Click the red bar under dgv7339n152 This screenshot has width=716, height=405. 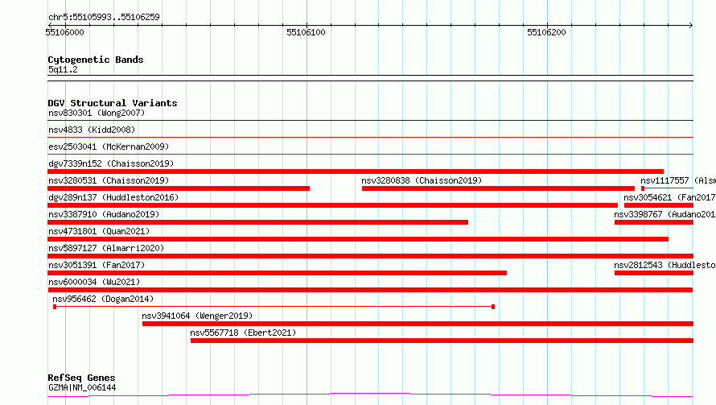pyautogui.click(x=356, y=172)
